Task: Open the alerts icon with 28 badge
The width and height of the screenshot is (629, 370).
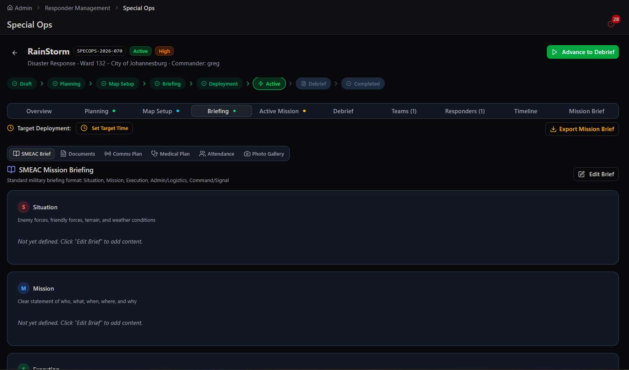Action: click(611, 24)
